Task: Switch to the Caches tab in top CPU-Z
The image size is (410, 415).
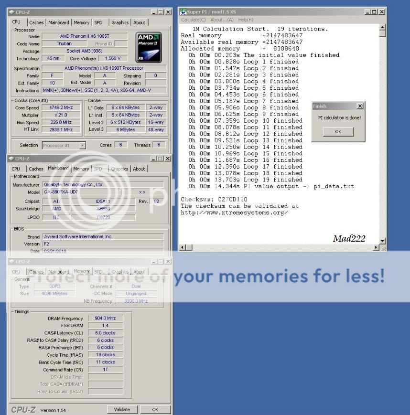Action: click(36, 22)
